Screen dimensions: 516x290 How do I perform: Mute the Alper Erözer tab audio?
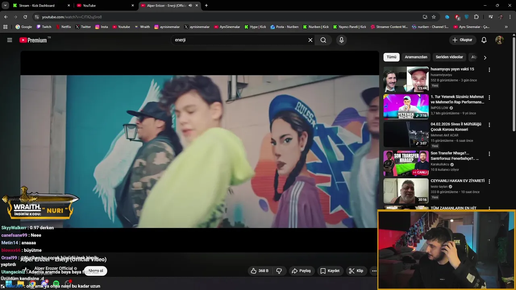190,6
